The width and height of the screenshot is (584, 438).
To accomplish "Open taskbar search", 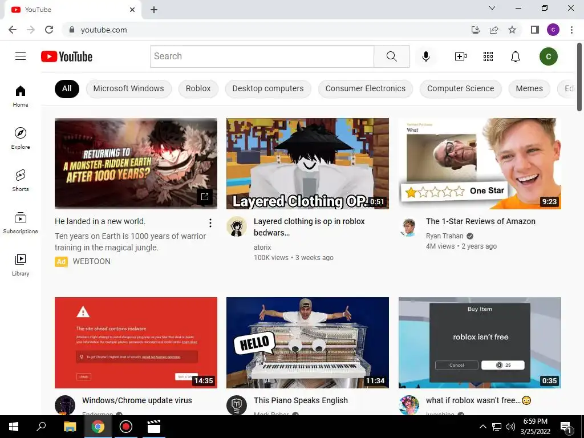I will (41, 427).
